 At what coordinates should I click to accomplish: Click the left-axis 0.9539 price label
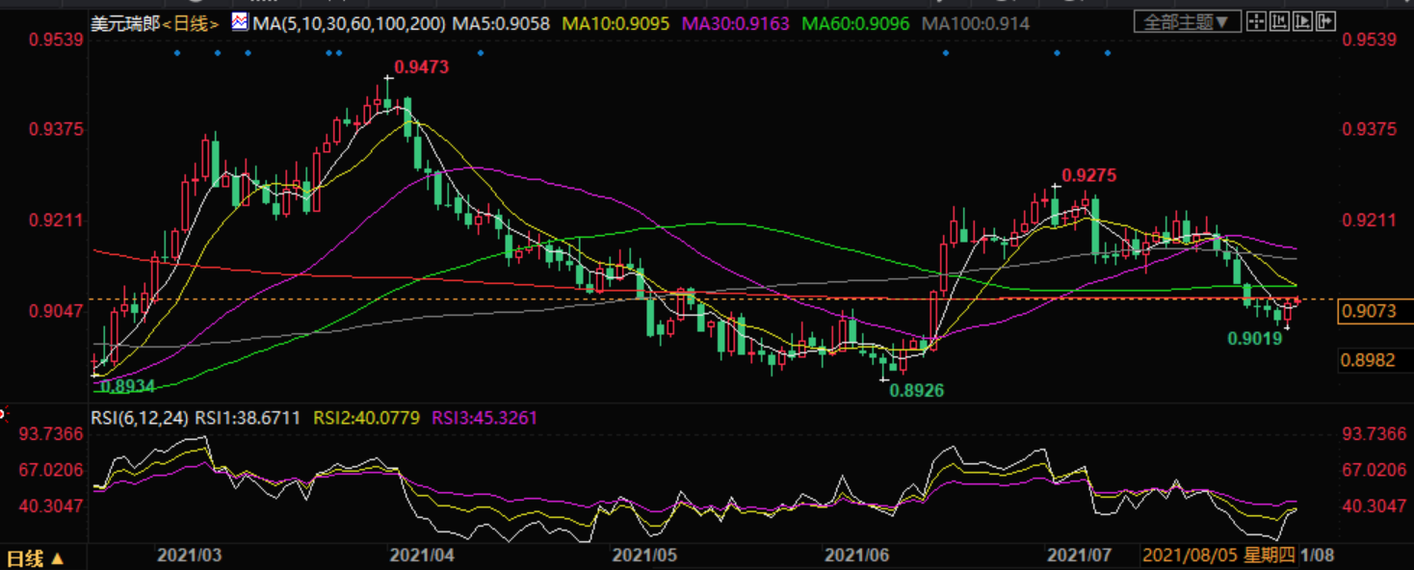point(54,39)
